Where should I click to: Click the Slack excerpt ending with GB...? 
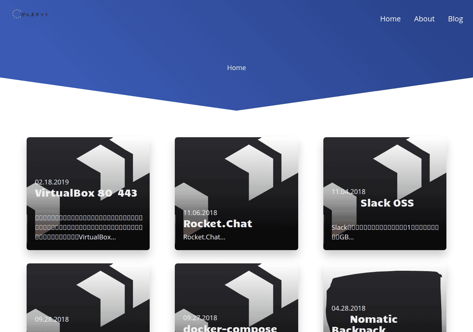click(385, 232)
